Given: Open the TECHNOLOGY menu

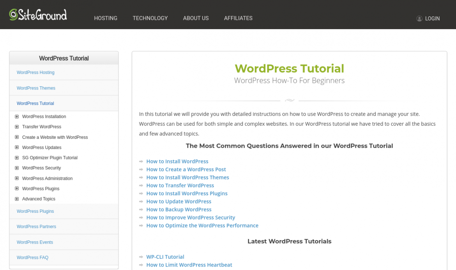Looking at the screenshot, I should coord(150,18).
